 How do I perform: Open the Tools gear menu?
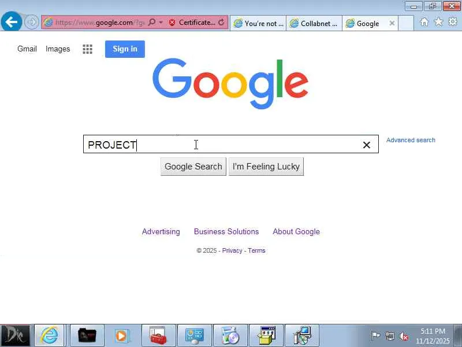[x=453, y=22]
